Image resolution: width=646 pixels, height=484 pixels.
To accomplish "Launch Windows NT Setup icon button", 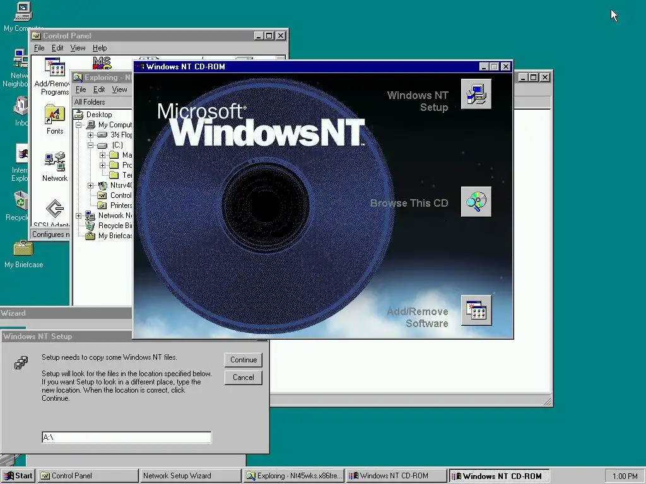I will (x=476, y=95).
